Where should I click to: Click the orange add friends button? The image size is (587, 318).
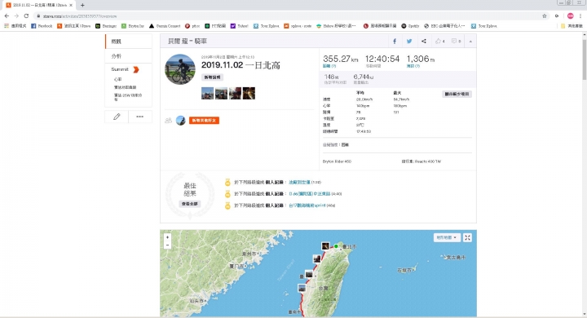pos(204,120)
